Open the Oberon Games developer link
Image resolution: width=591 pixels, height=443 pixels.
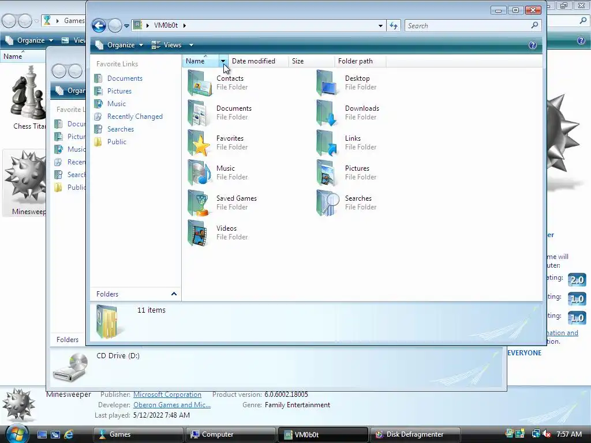[172, 405]
